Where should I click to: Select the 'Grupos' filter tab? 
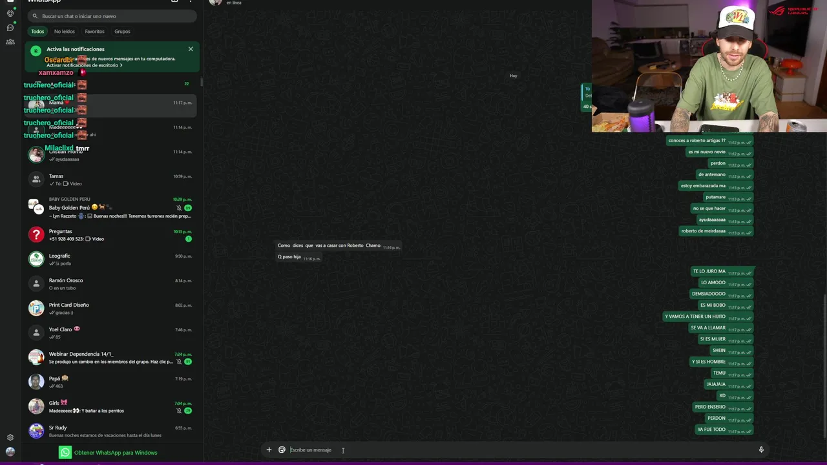(x=122, y=31)
